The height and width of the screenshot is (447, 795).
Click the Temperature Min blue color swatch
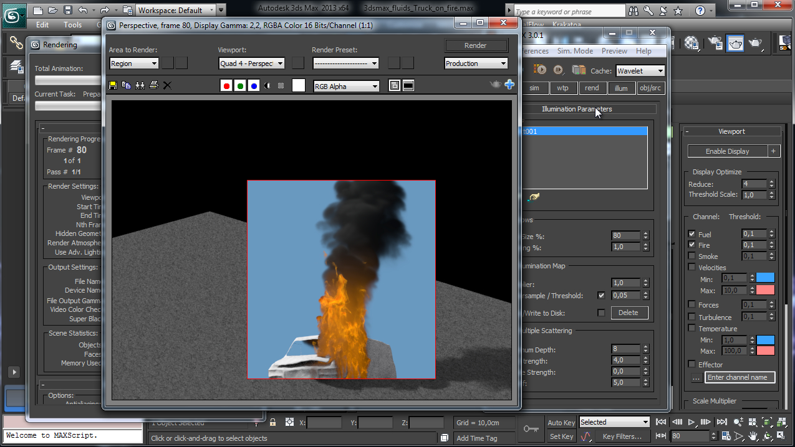tap(765, 340)
